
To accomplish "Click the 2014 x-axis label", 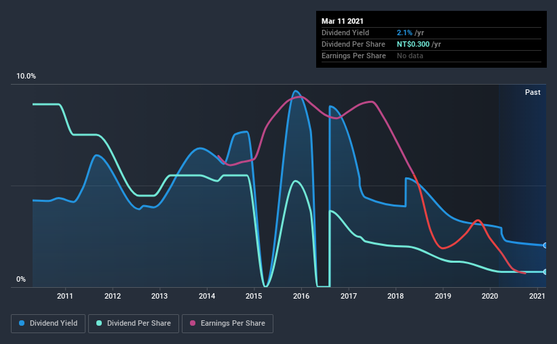I will pyautogui.click(x=207, y=296).
